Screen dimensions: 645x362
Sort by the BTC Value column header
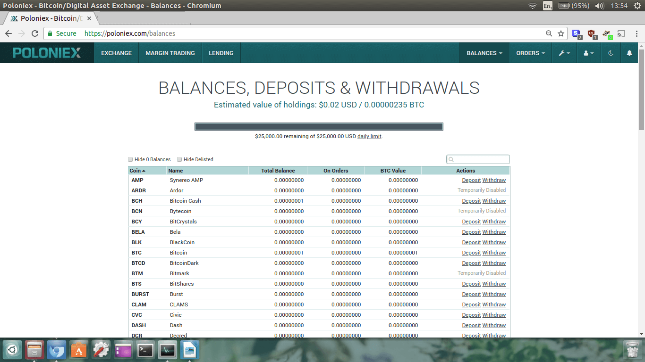pyautogui.click(x=393, y=171)
